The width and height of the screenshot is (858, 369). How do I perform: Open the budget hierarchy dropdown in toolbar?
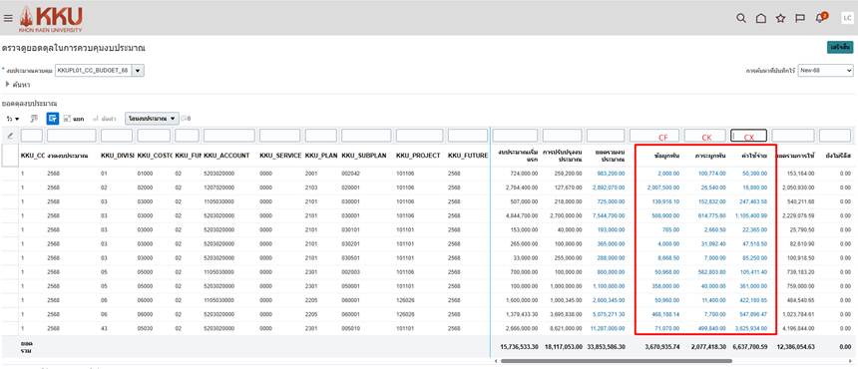pyautogui.click(x=152, y=118)
